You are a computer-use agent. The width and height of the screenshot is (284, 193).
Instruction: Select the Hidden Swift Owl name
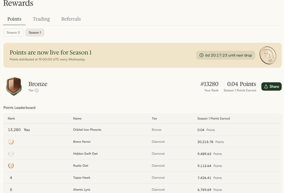tap(85, 154)
